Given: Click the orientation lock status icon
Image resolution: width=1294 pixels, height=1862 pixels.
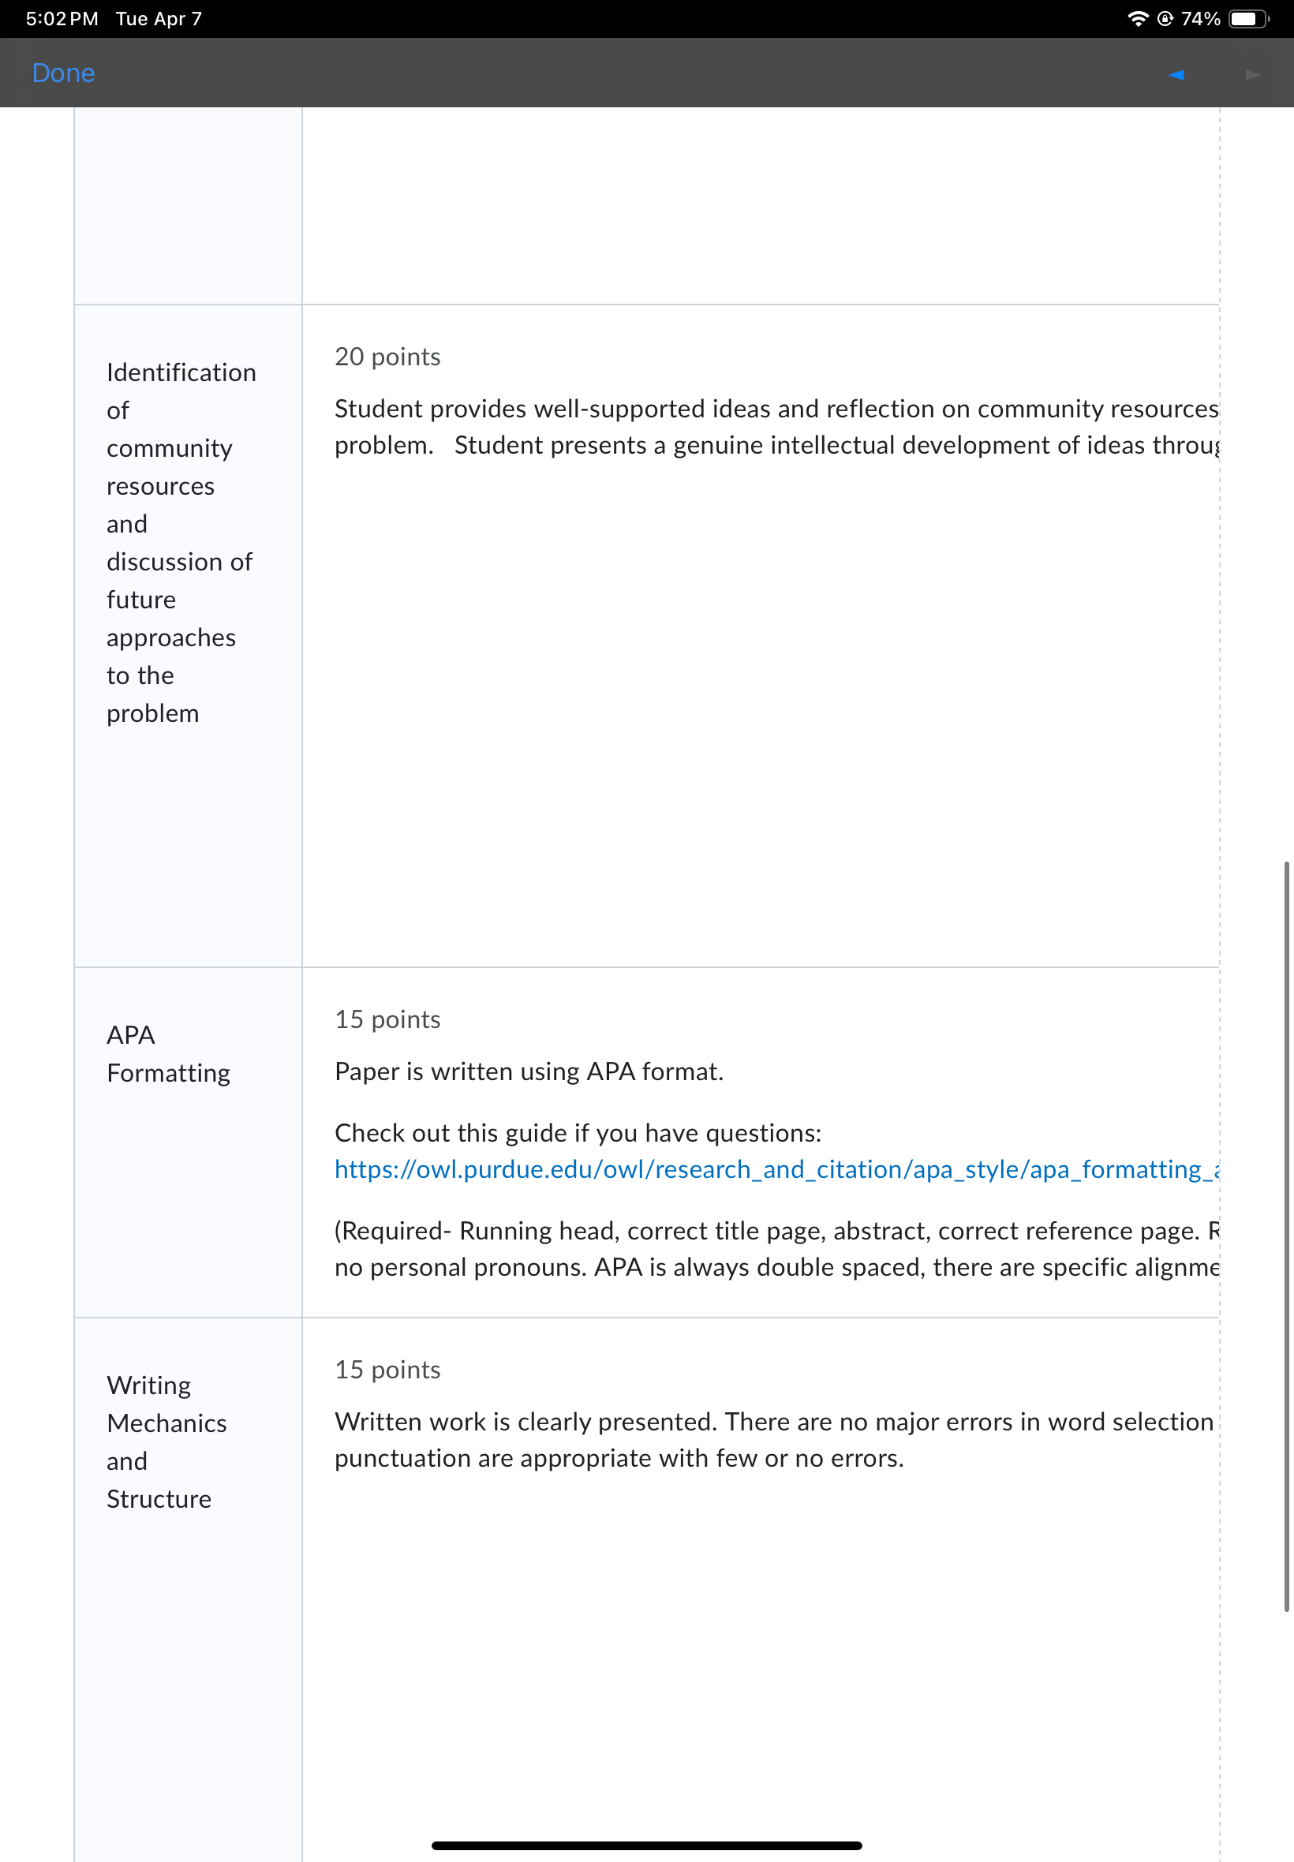Looking at the screenshot, I should pos(1165,19).
